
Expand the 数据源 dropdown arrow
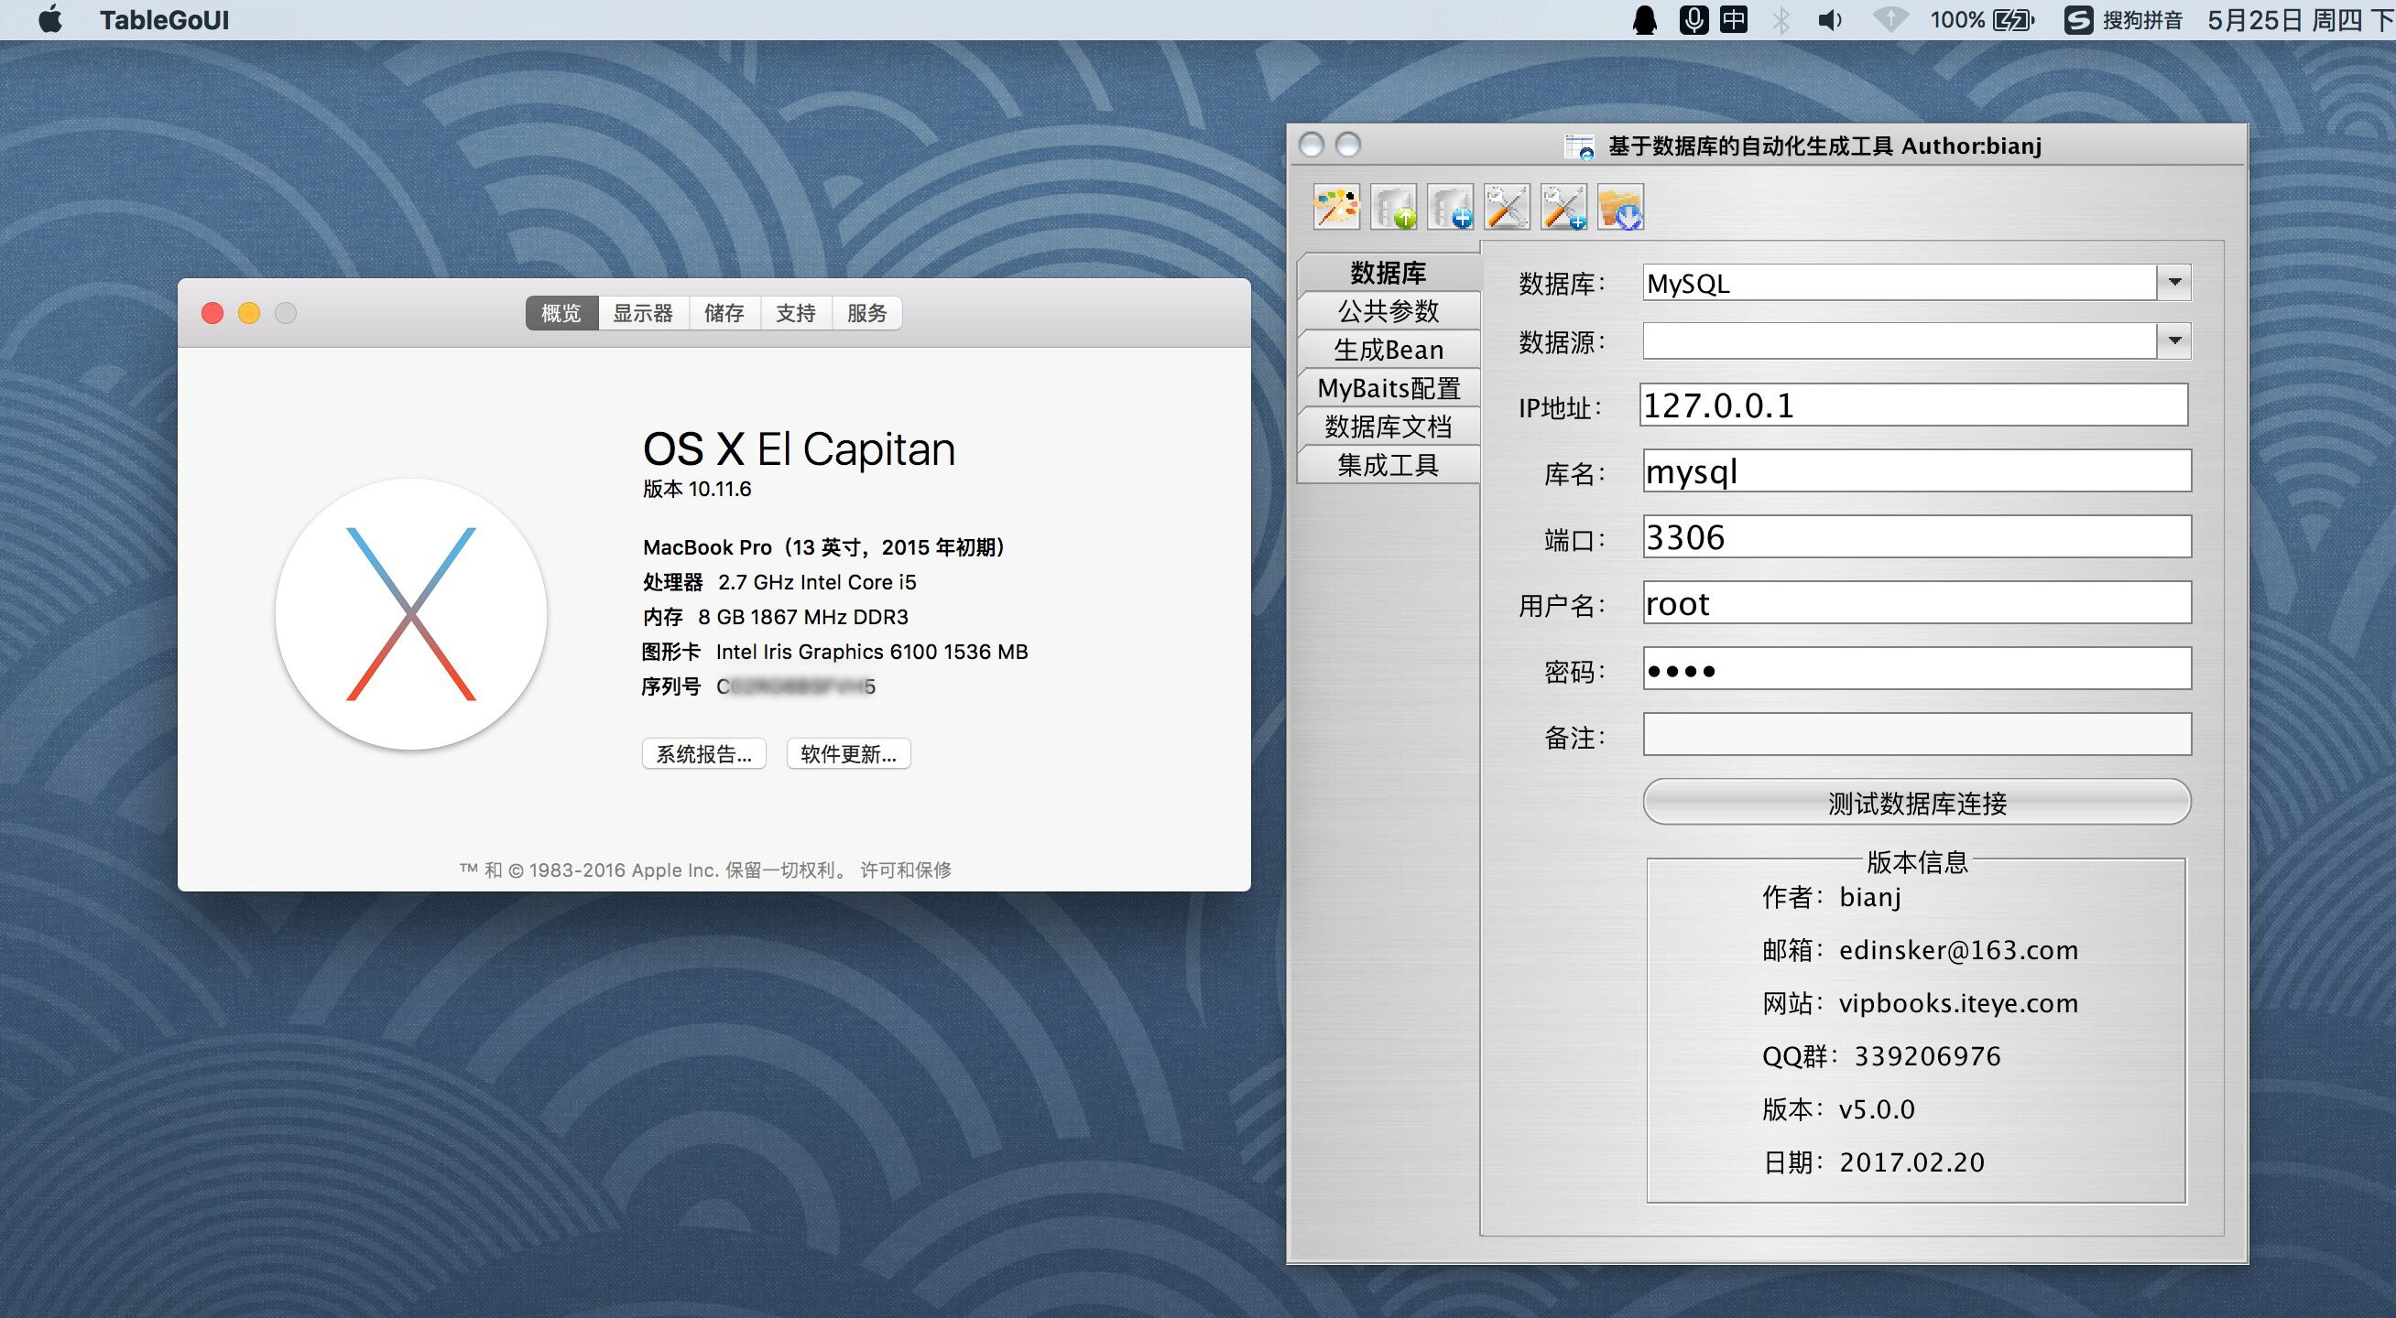pos(2173,341)
